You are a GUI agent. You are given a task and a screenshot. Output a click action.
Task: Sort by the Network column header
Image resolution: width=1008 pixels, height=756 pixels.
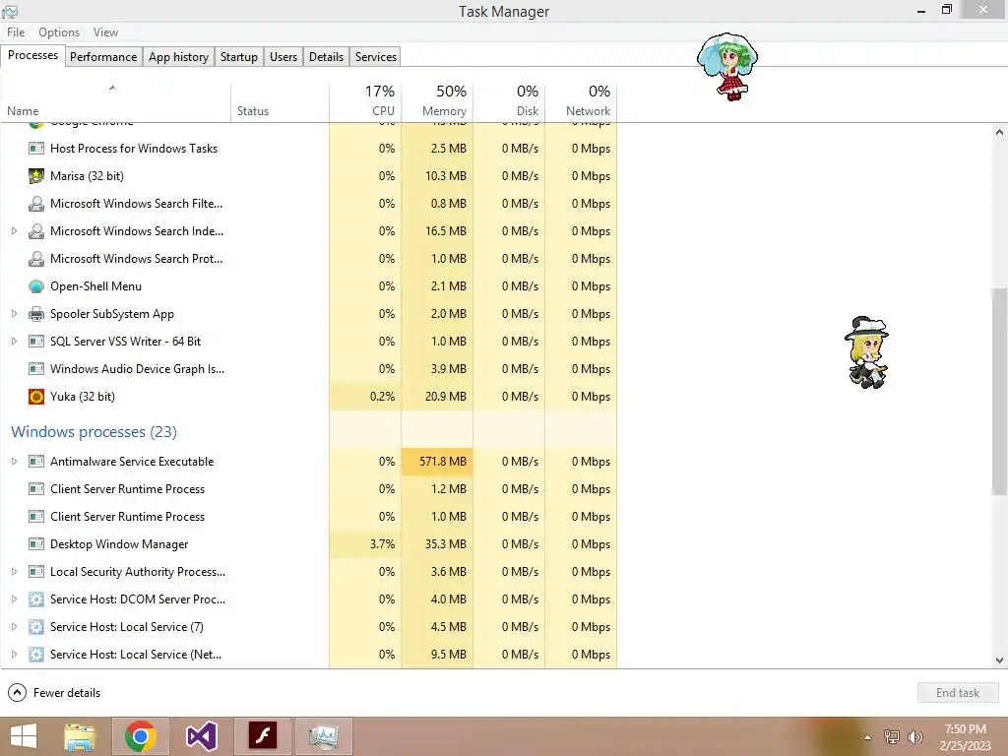coord(581,101)
